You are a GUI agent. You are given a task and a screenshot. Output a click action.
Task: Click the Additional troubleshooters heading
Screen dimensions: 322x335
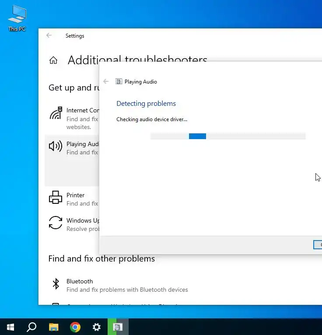pos(137,60)
